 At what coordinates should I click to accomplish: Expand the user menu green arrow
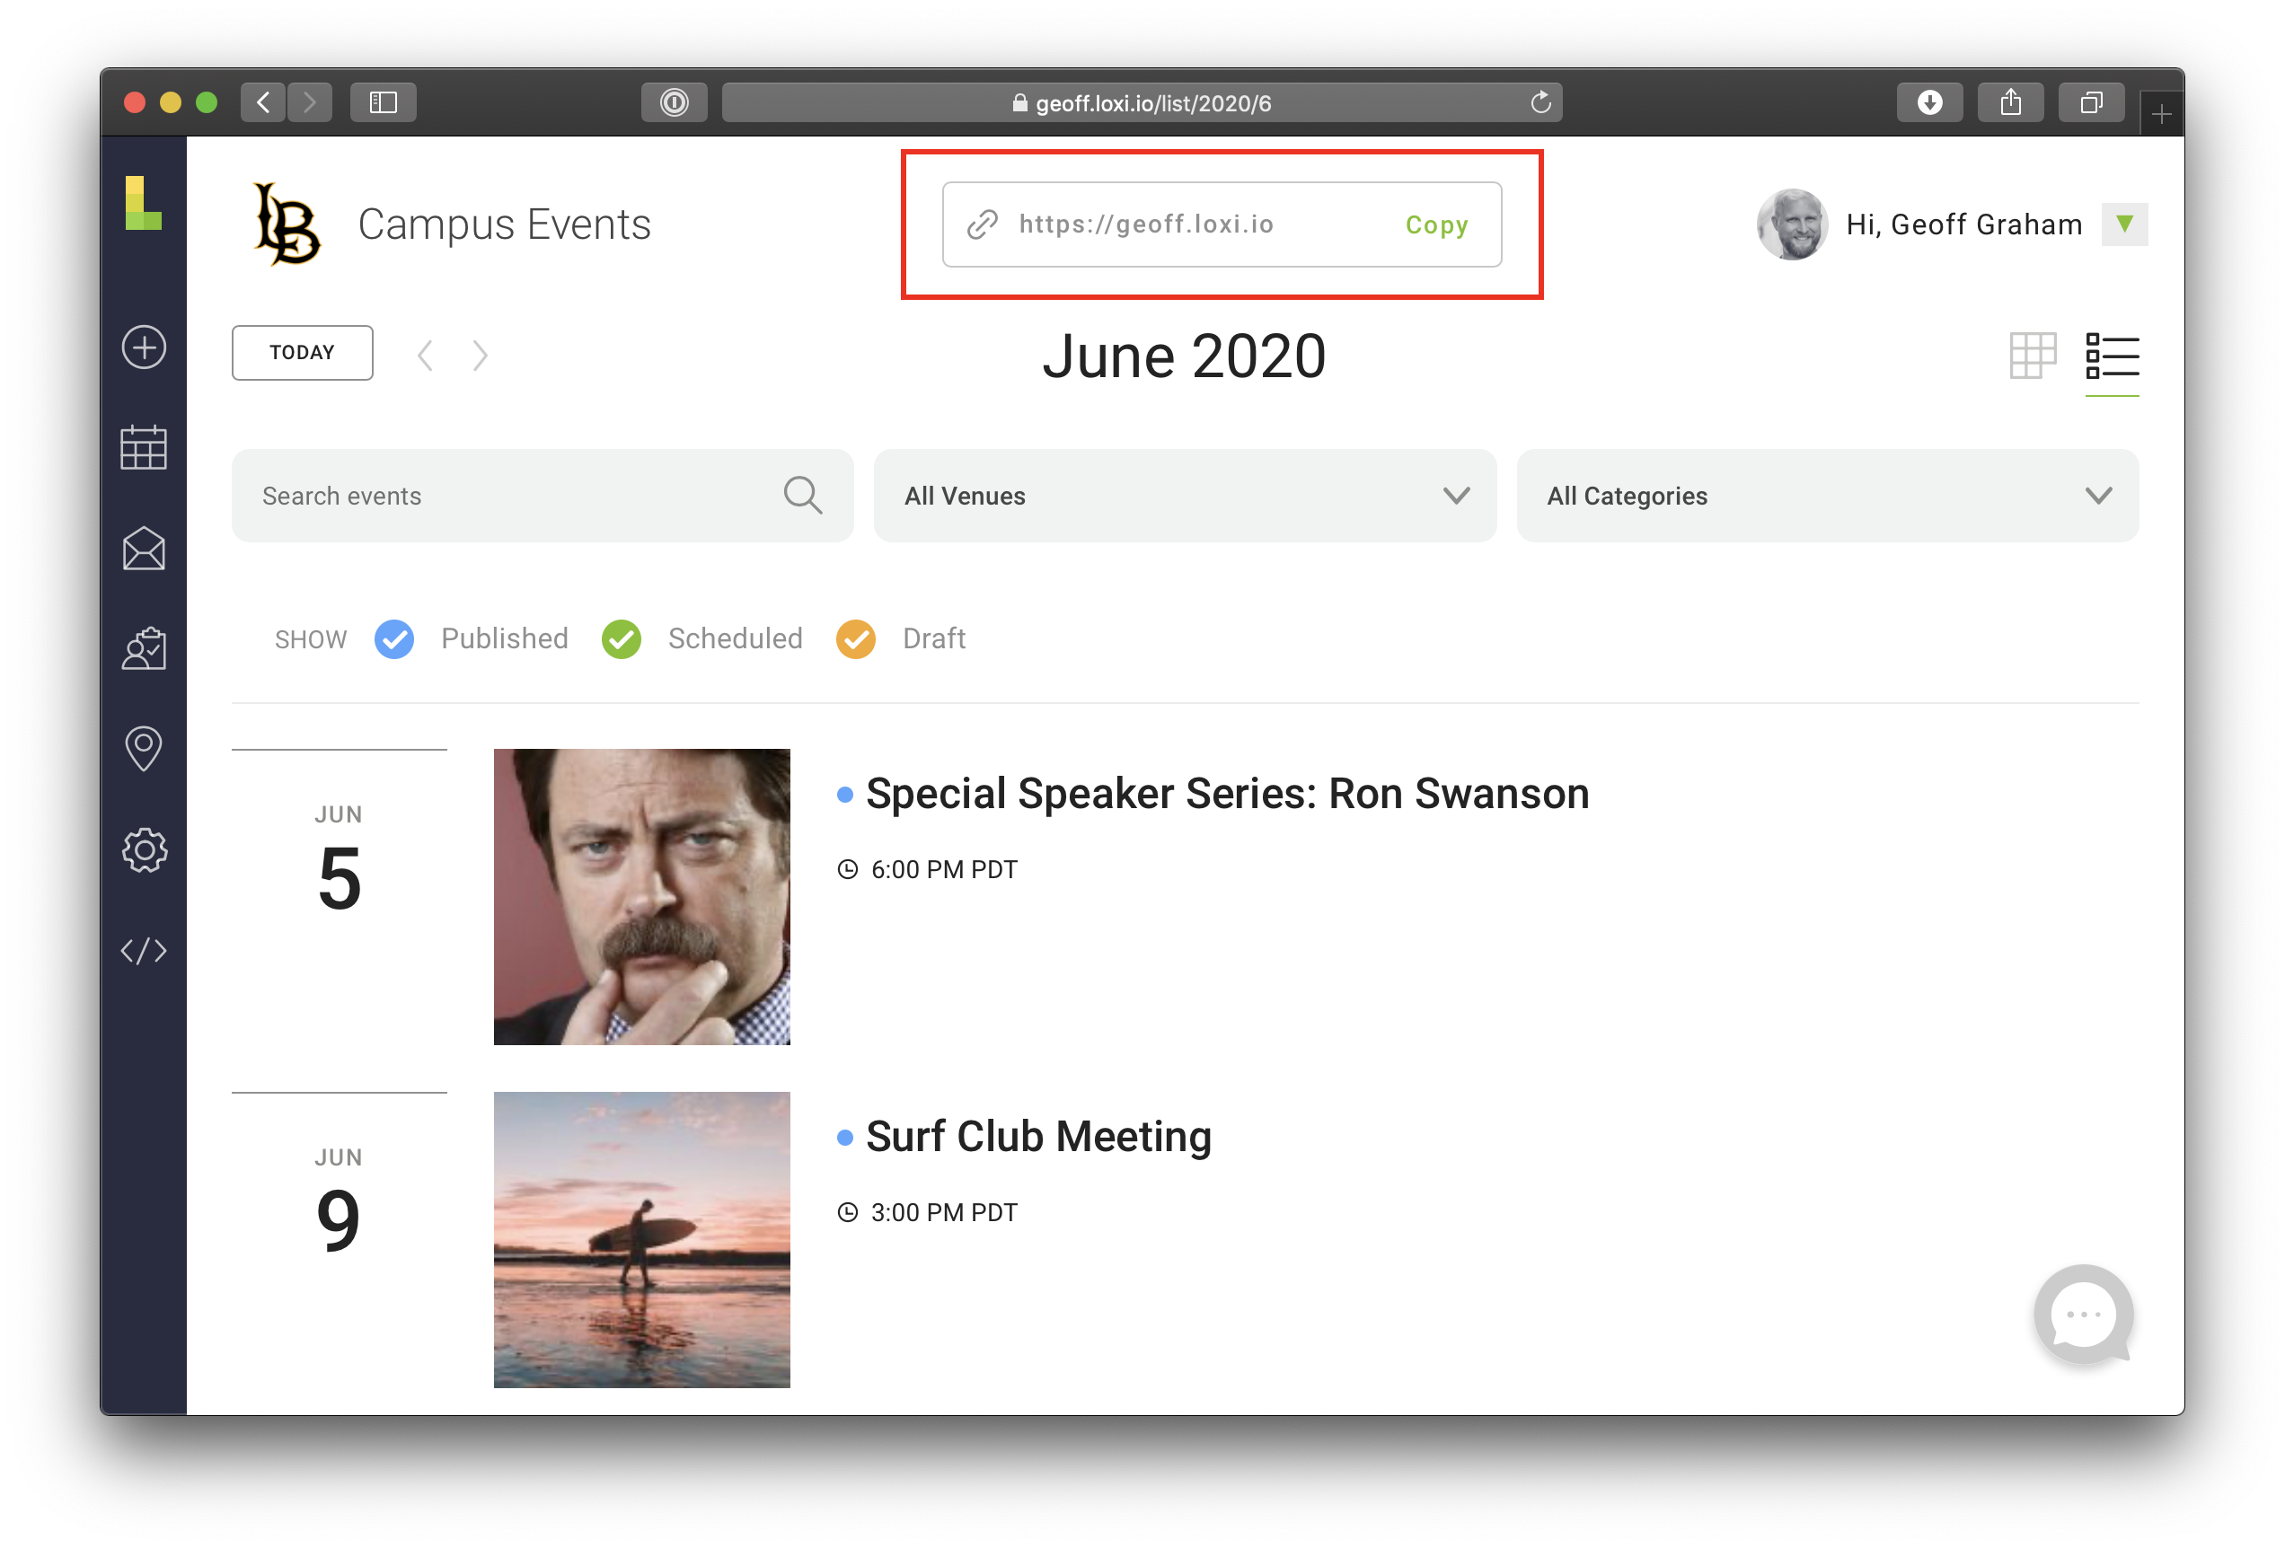pos(2123,224)
